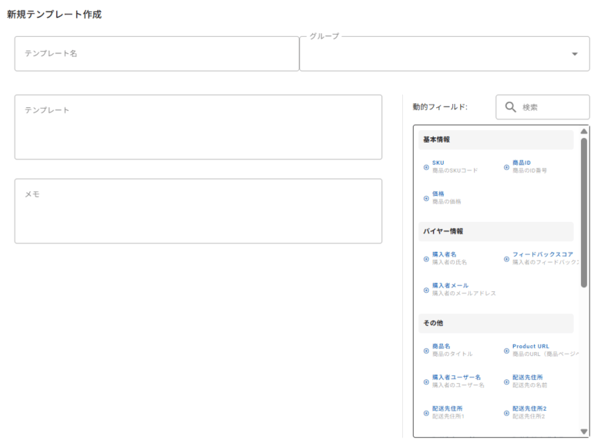The image size is (601, 440).
Task: Click the magnifier icon in search box
Action: pyautogui.click(x=510, y=107)
